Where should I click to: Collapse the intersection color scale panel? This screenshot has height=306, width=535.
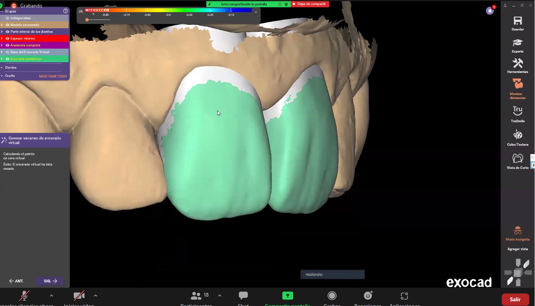(x=256, y=12)
